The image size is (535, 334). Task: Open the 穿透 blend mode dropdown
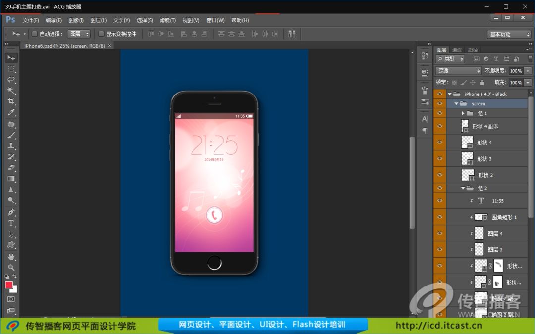pyautogui.click(x=458, y=71)
